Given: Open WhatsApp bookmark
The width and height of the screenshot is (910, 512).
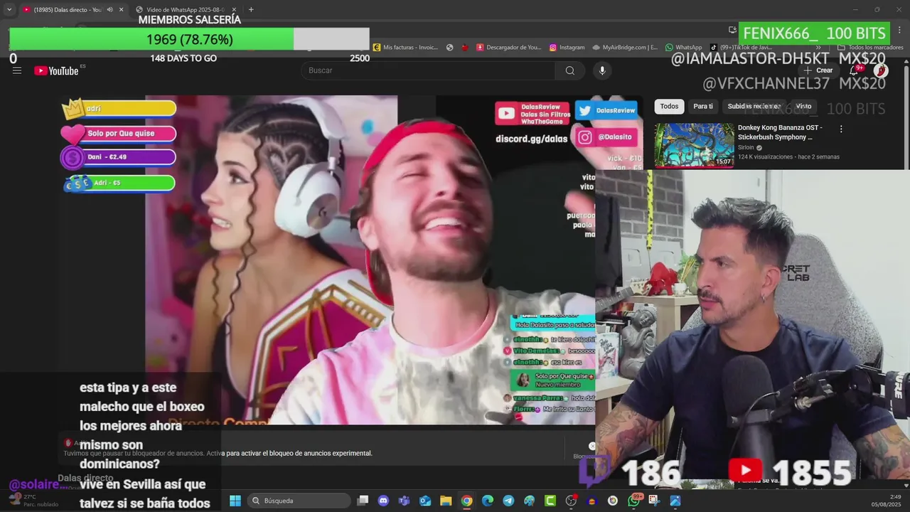Looking at the screenshot, I should [684, 48].
